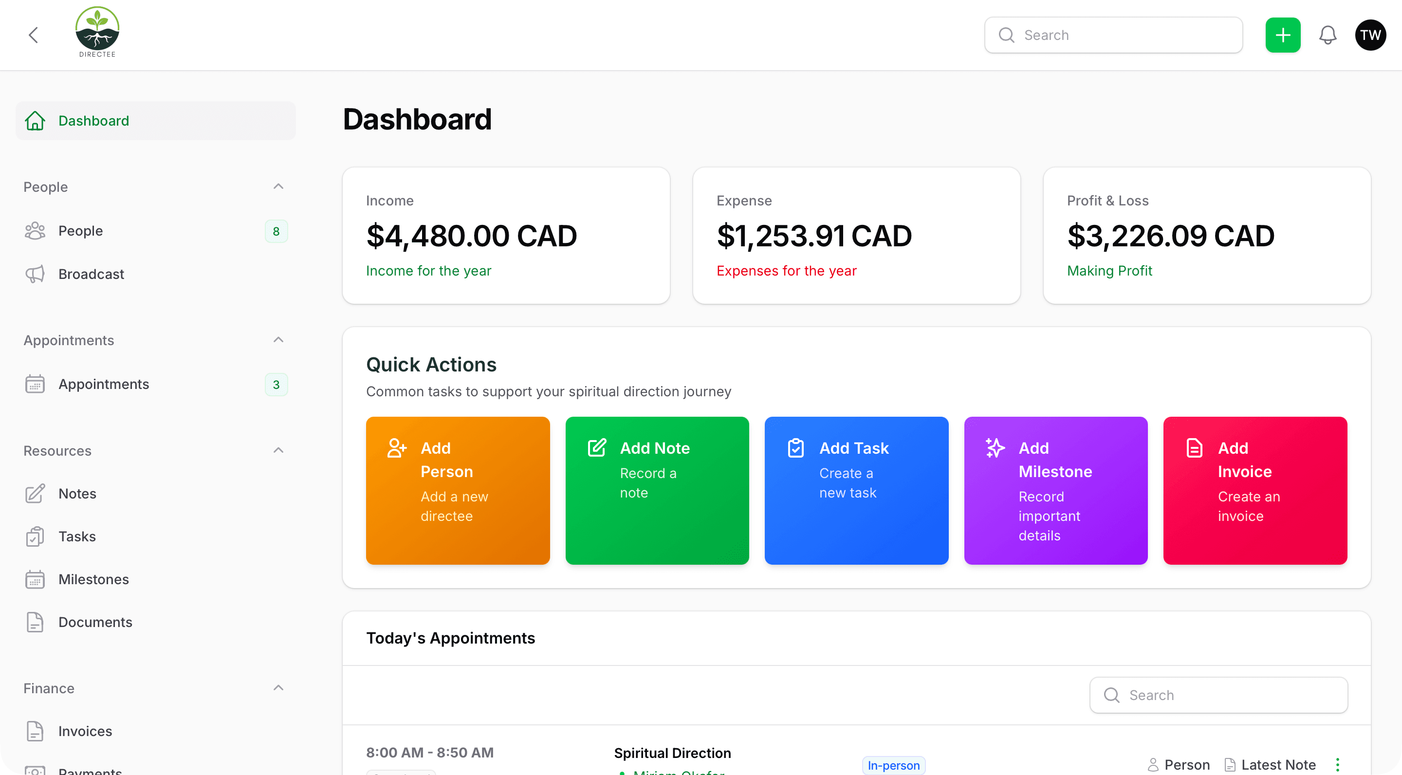Click the 8:00 AM - 8:50 AM time
Viewport: 1402px width, 775px height.
(x=429, y=753)
